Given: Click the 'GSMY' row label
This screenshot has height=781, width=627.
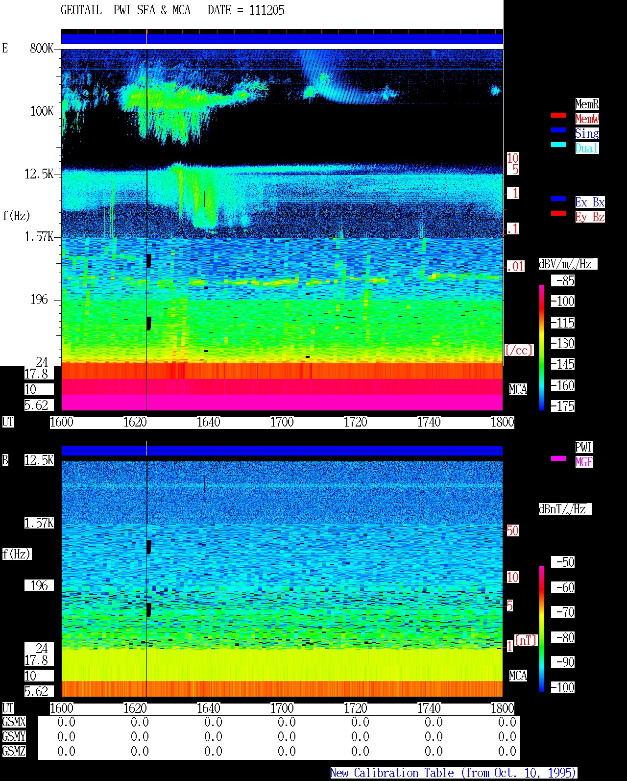Looking at the screenshot, I should click(x=14, y=736).
